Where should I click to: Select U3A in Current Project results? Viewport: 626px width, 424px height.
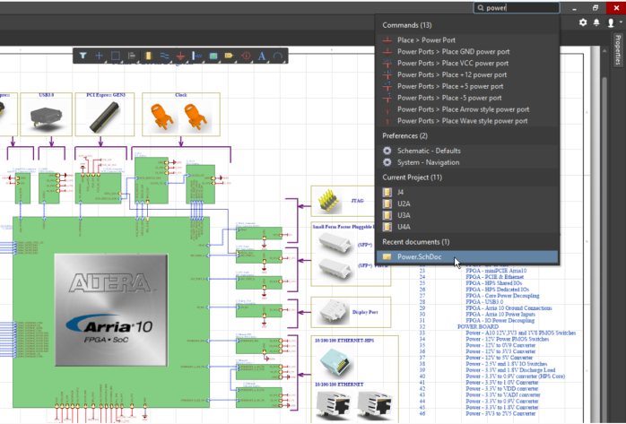[x=466, y=215]
